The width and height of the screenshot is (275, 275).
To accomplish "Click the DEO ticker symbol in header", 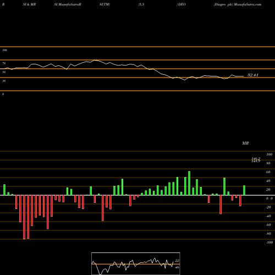I will tap(182, 4).
